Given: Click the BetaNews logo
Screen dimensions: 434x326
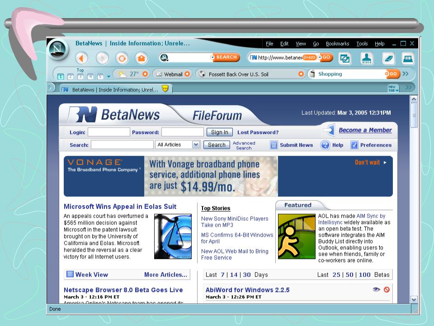Looking at the screenshot, I should pyautogui.click(x=114, y=115).
